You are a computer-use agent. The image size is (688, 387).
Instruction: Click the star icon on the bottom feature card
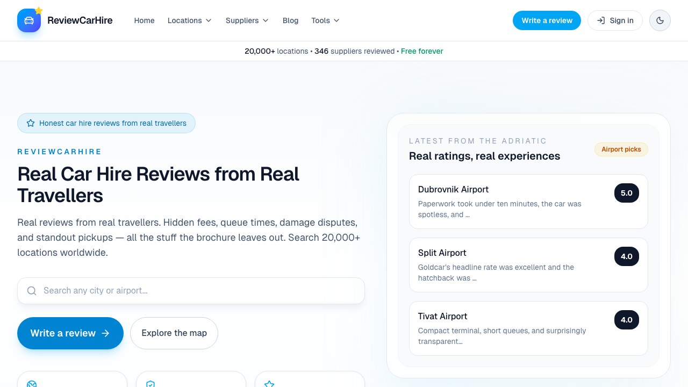pyautogui.click(x=269, y=384)
